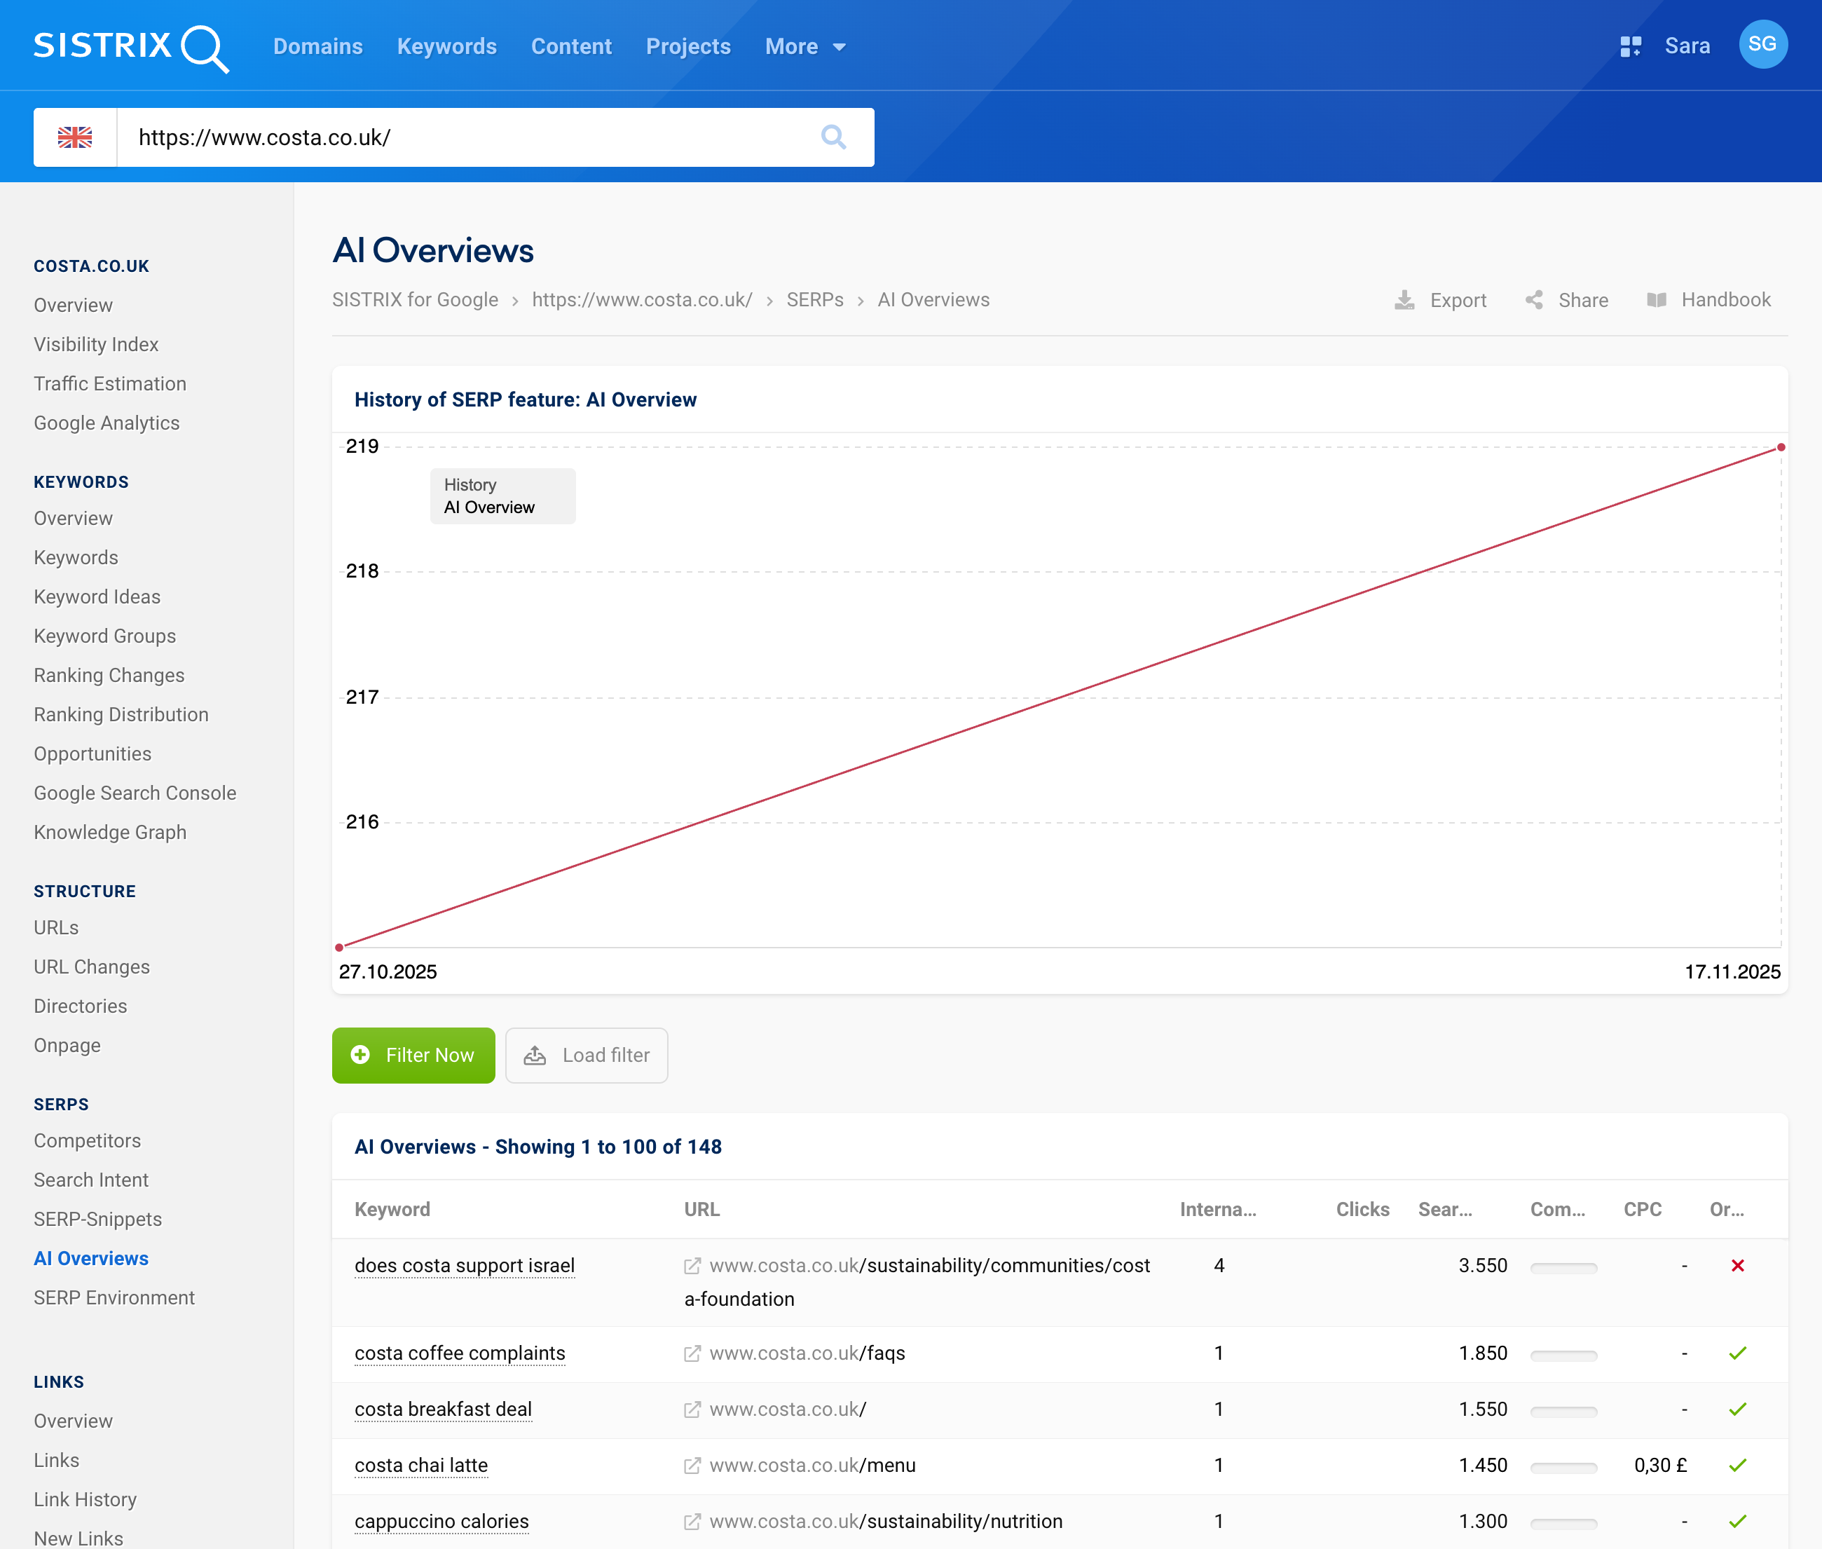Open the SG profile avatar menu
This screenshot has height=1549, width=1822.
point(1763,45)
